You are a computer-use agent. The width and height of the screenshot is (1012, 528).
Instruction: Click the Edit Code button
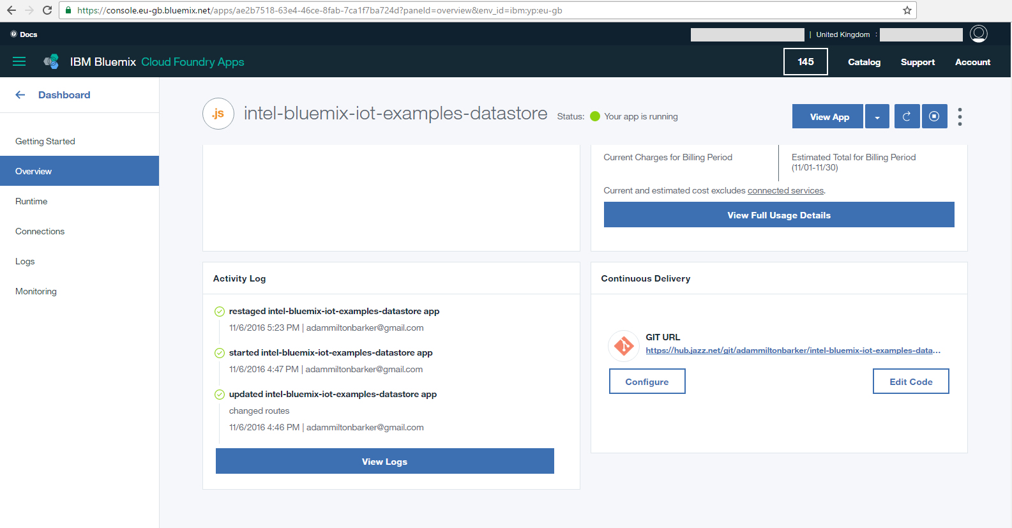click(x=910, y=381)
